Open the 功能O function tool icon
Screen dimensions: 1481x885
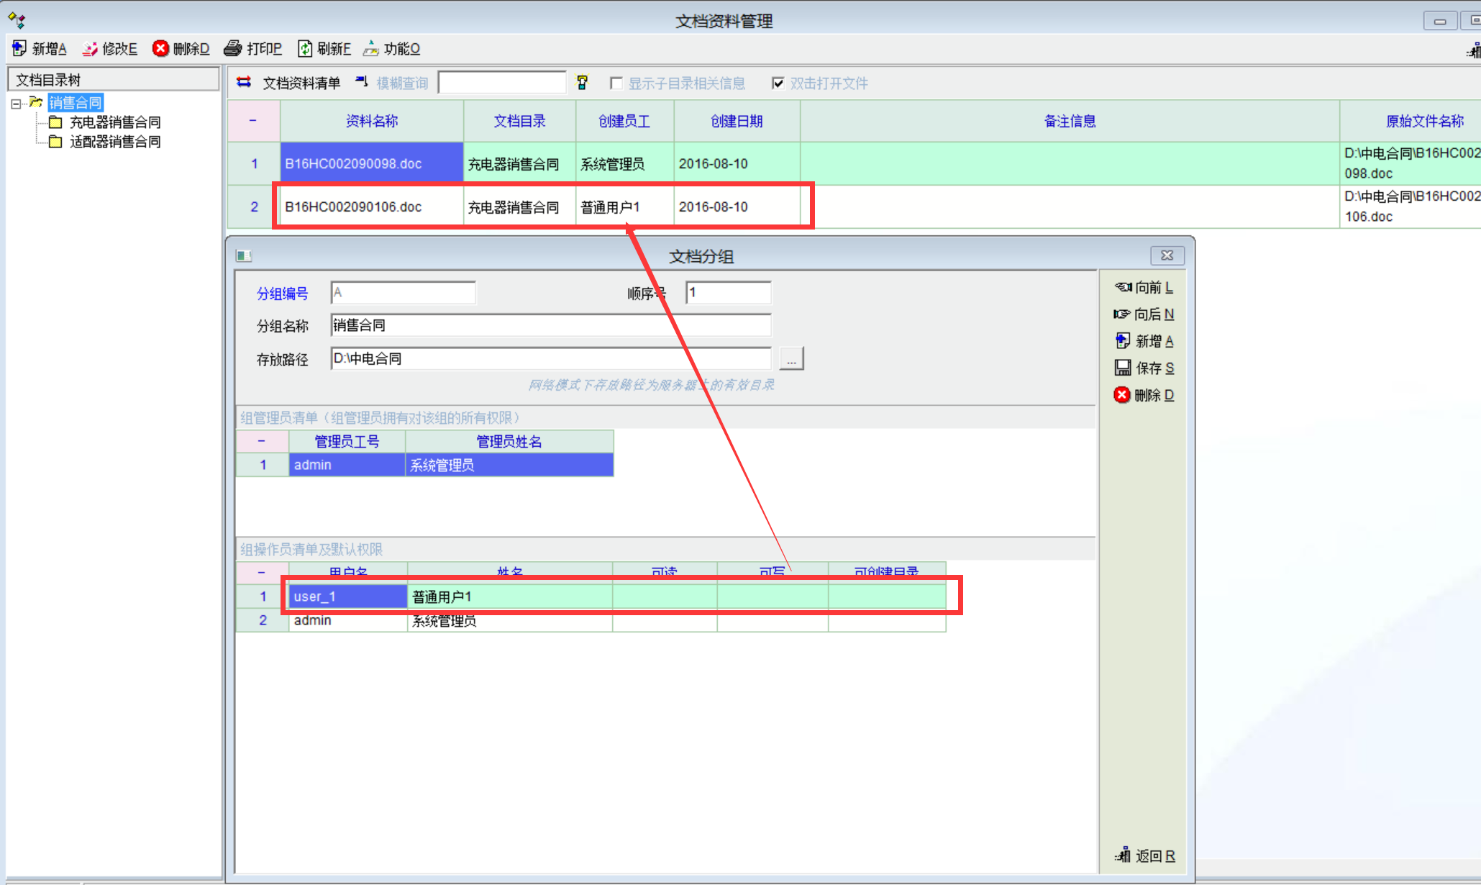(x=371, y=48)
